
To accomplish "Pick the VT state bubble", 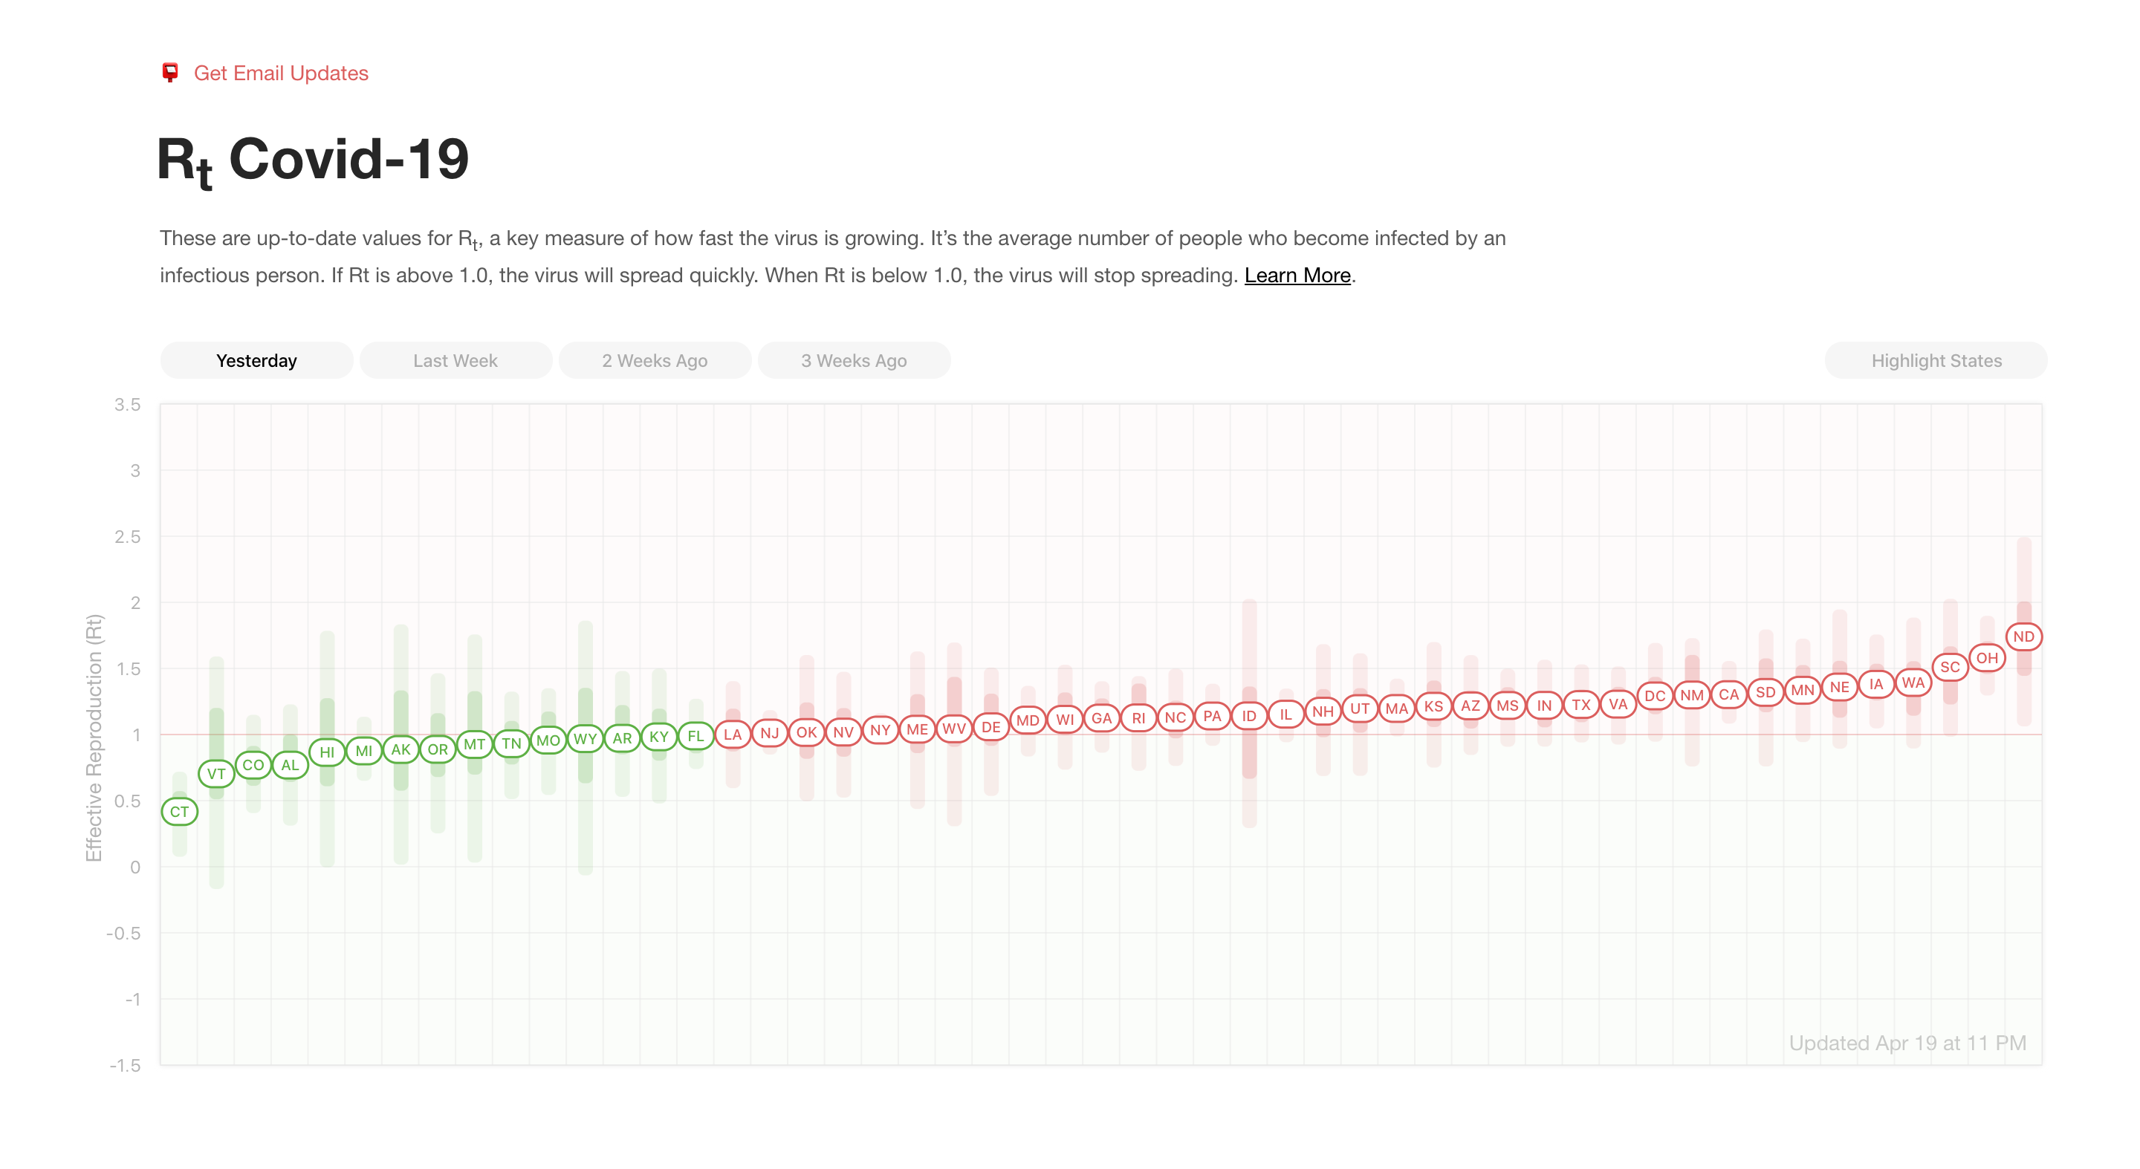I will coord(216,773).
